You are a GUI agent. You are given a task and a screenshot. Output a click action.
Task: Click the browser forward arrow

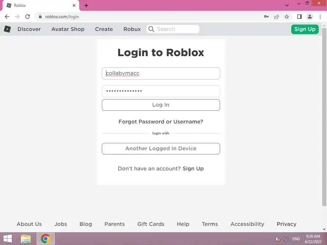(17, 17)
